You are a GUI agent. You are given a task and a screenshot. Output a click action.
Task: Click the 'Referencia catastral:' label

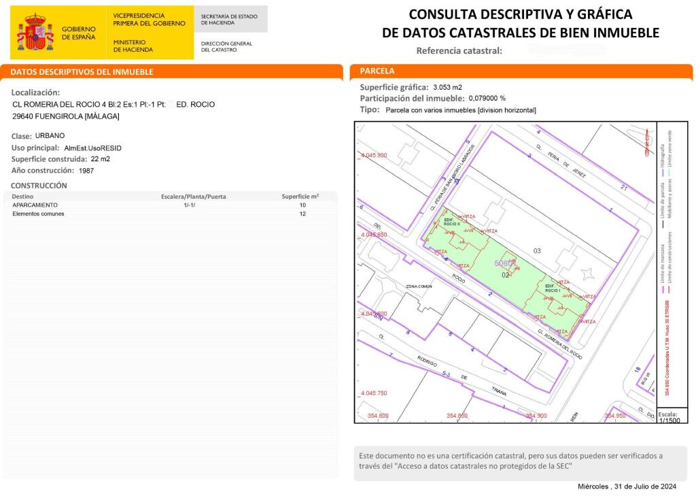459,50
